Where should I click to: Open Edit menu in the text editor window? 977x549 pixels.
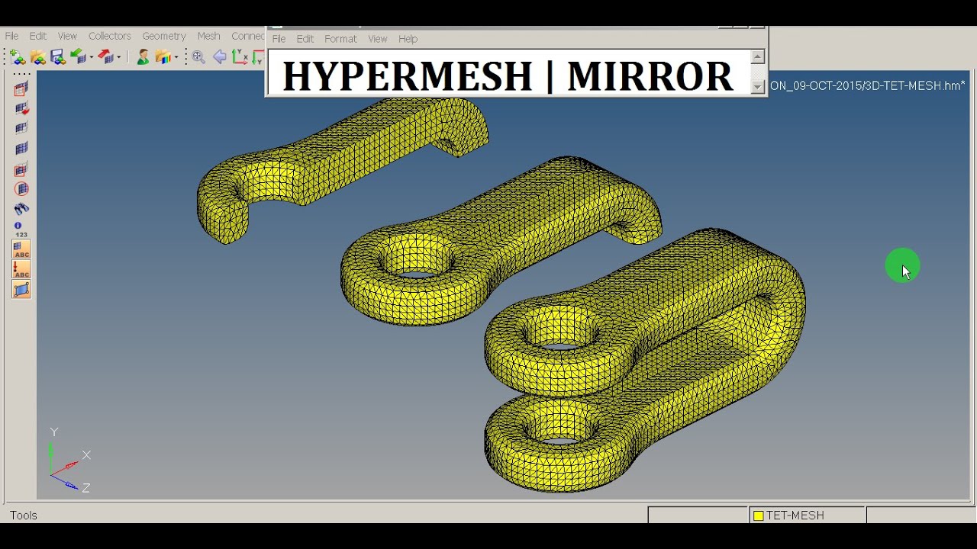tap(305, 39)
